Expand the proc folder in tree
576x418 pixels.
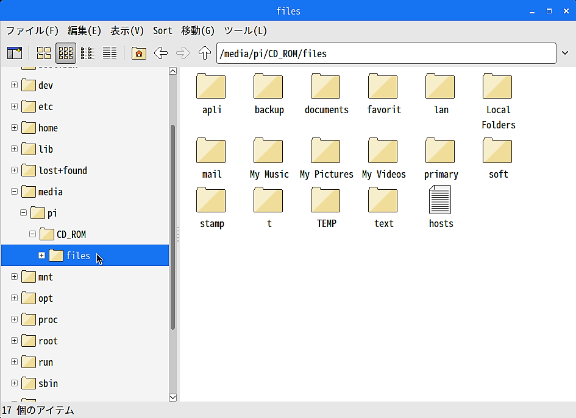[15, 319]
